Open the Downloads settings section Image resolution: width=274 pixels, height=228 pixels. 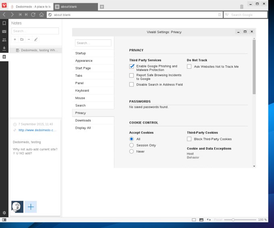(83, 120)
